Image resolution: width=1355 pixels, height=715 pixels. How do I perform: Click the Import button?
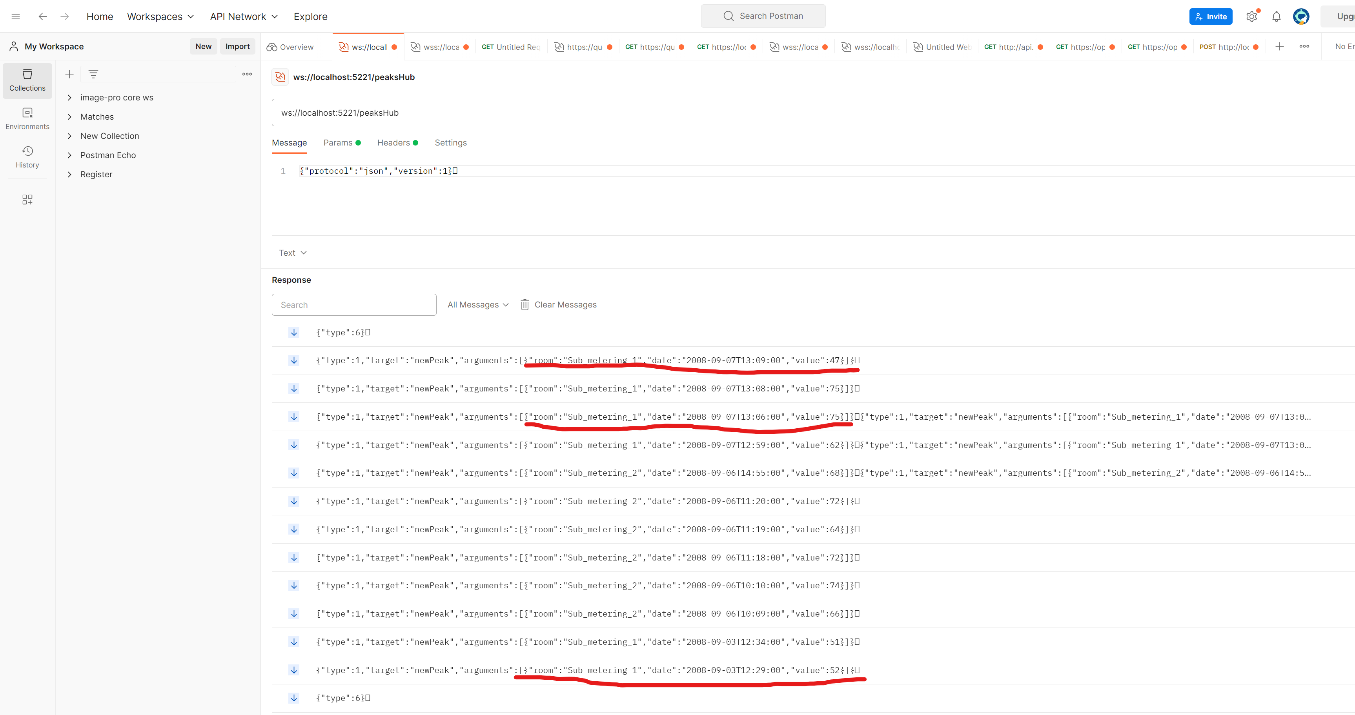[x=237, y=46]
